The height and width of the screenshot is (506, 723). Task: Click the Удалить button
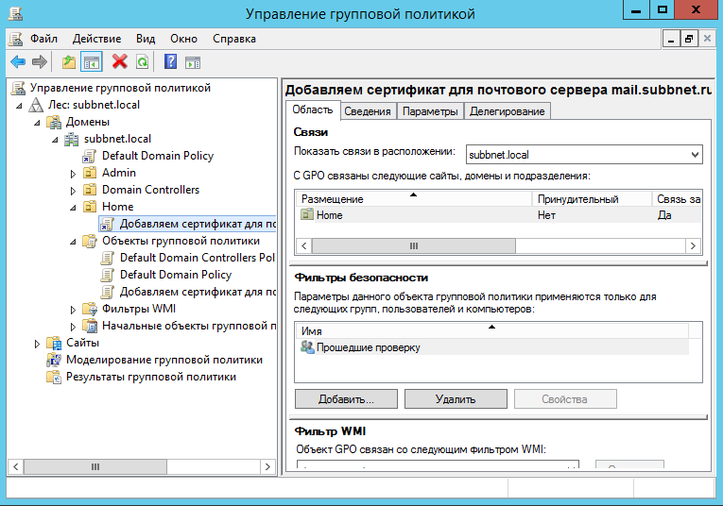(x=456, y=399)
